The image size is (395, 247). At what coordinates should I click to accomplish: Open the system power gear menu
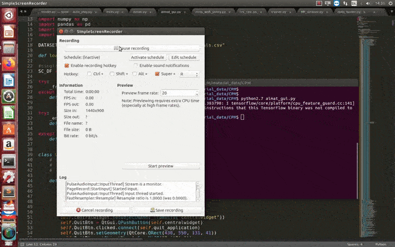[x=390, y=3]
